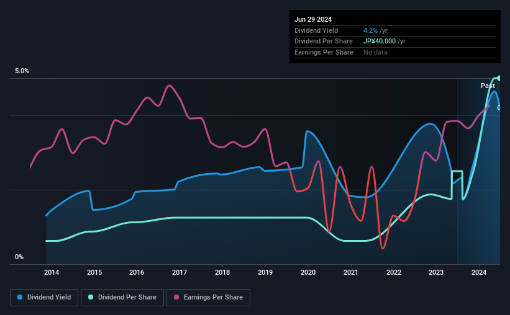This screenshot has width=510, height=315.
Task: Select the 2022 x-axis year label
Action: click(x=394, y=272)
